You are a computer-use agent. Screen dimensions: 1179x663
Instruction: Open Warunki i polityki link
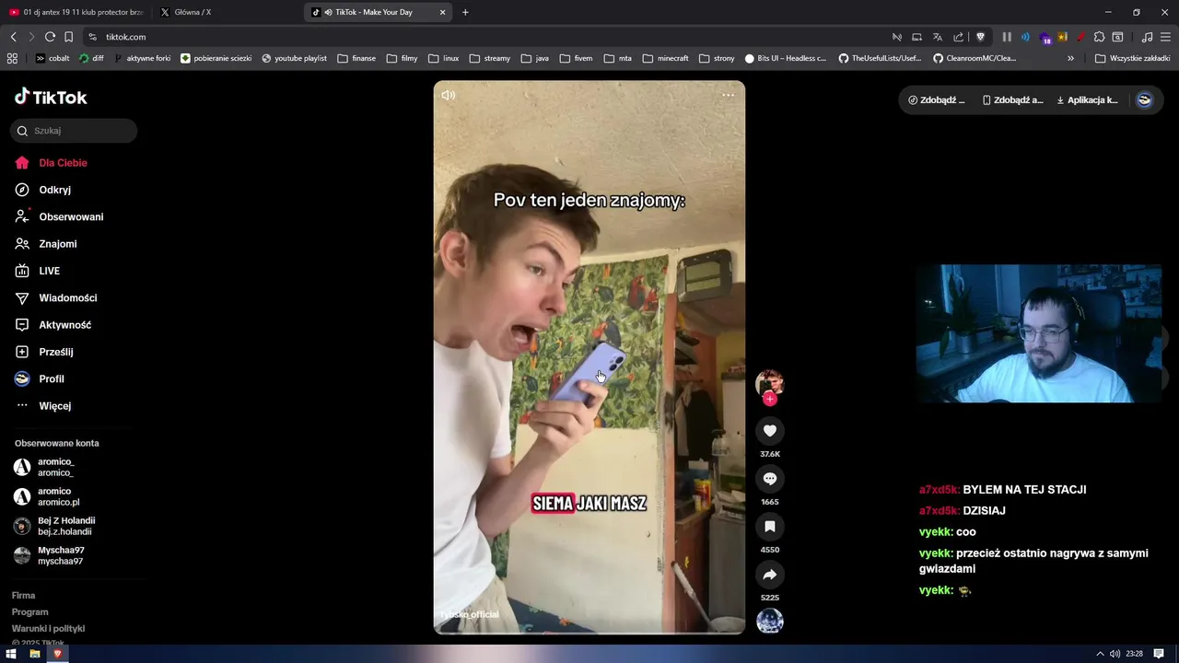coord(48,629)
